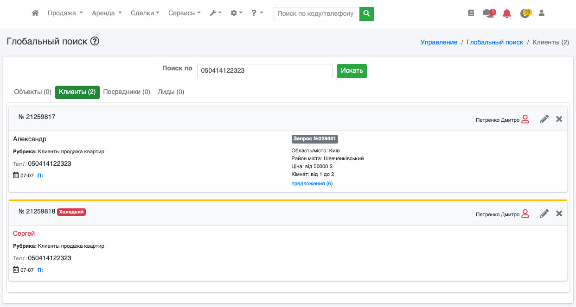Open the book icon in top bar
The width and height of the screenshot is (576, 307).
pyautogui.click(x=471, y=13)
